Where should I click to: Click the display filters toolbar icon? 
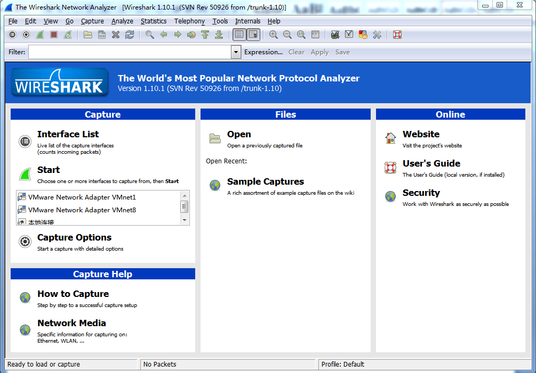click(349, 35)
